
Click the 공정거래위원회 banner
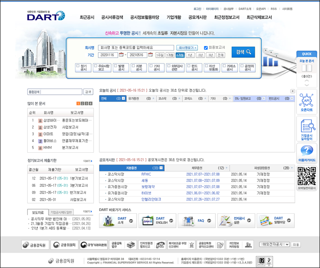pos(93,245)
